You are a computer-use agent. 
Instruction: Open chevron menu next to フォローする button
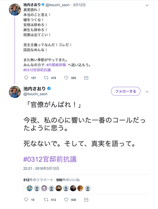pos(147,91)
